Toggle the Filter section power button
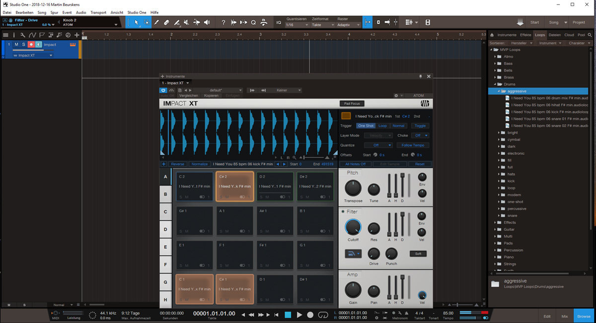 point(343,212)
